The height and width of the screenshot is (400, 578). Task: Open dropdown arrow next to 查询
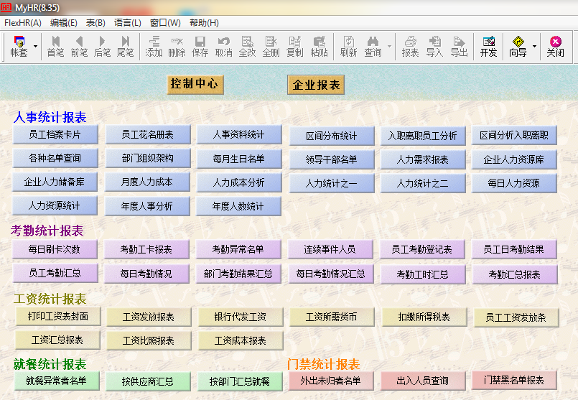tap(389, 47)
